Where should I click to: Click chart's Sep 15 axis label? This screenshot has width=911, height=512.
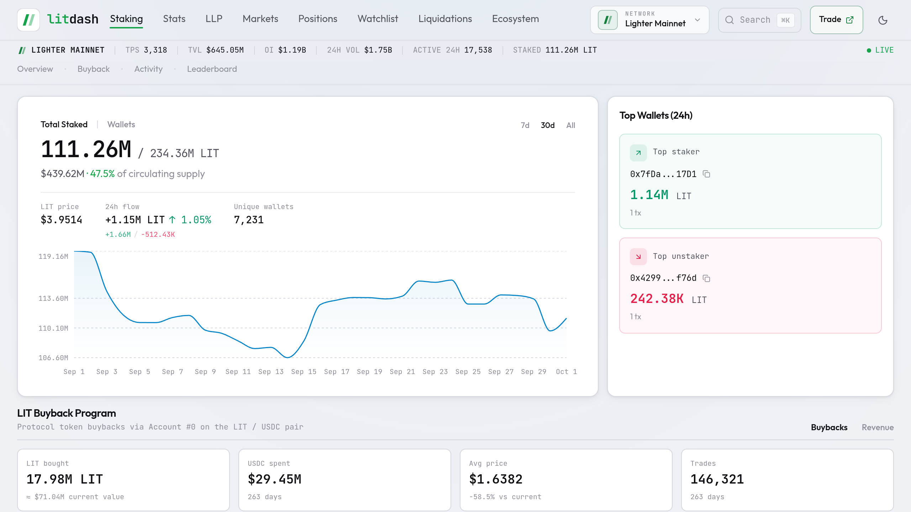click(x=304, y=372)
